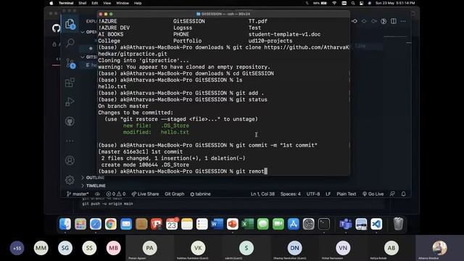Screen dimensions: 464x261
Task: Collapse the Open Editors section
Action: point(88,32)
